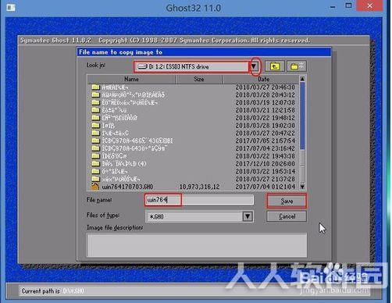Click the go up one folder icon

point(275,66)
